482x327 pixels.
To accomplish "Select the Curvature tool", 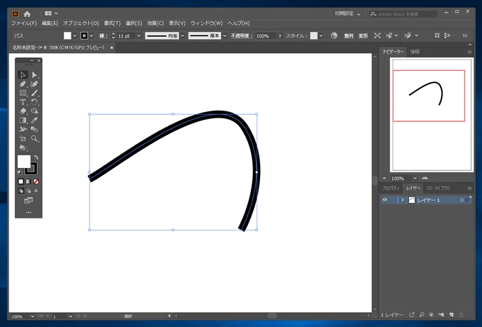I will coord(35,84).
